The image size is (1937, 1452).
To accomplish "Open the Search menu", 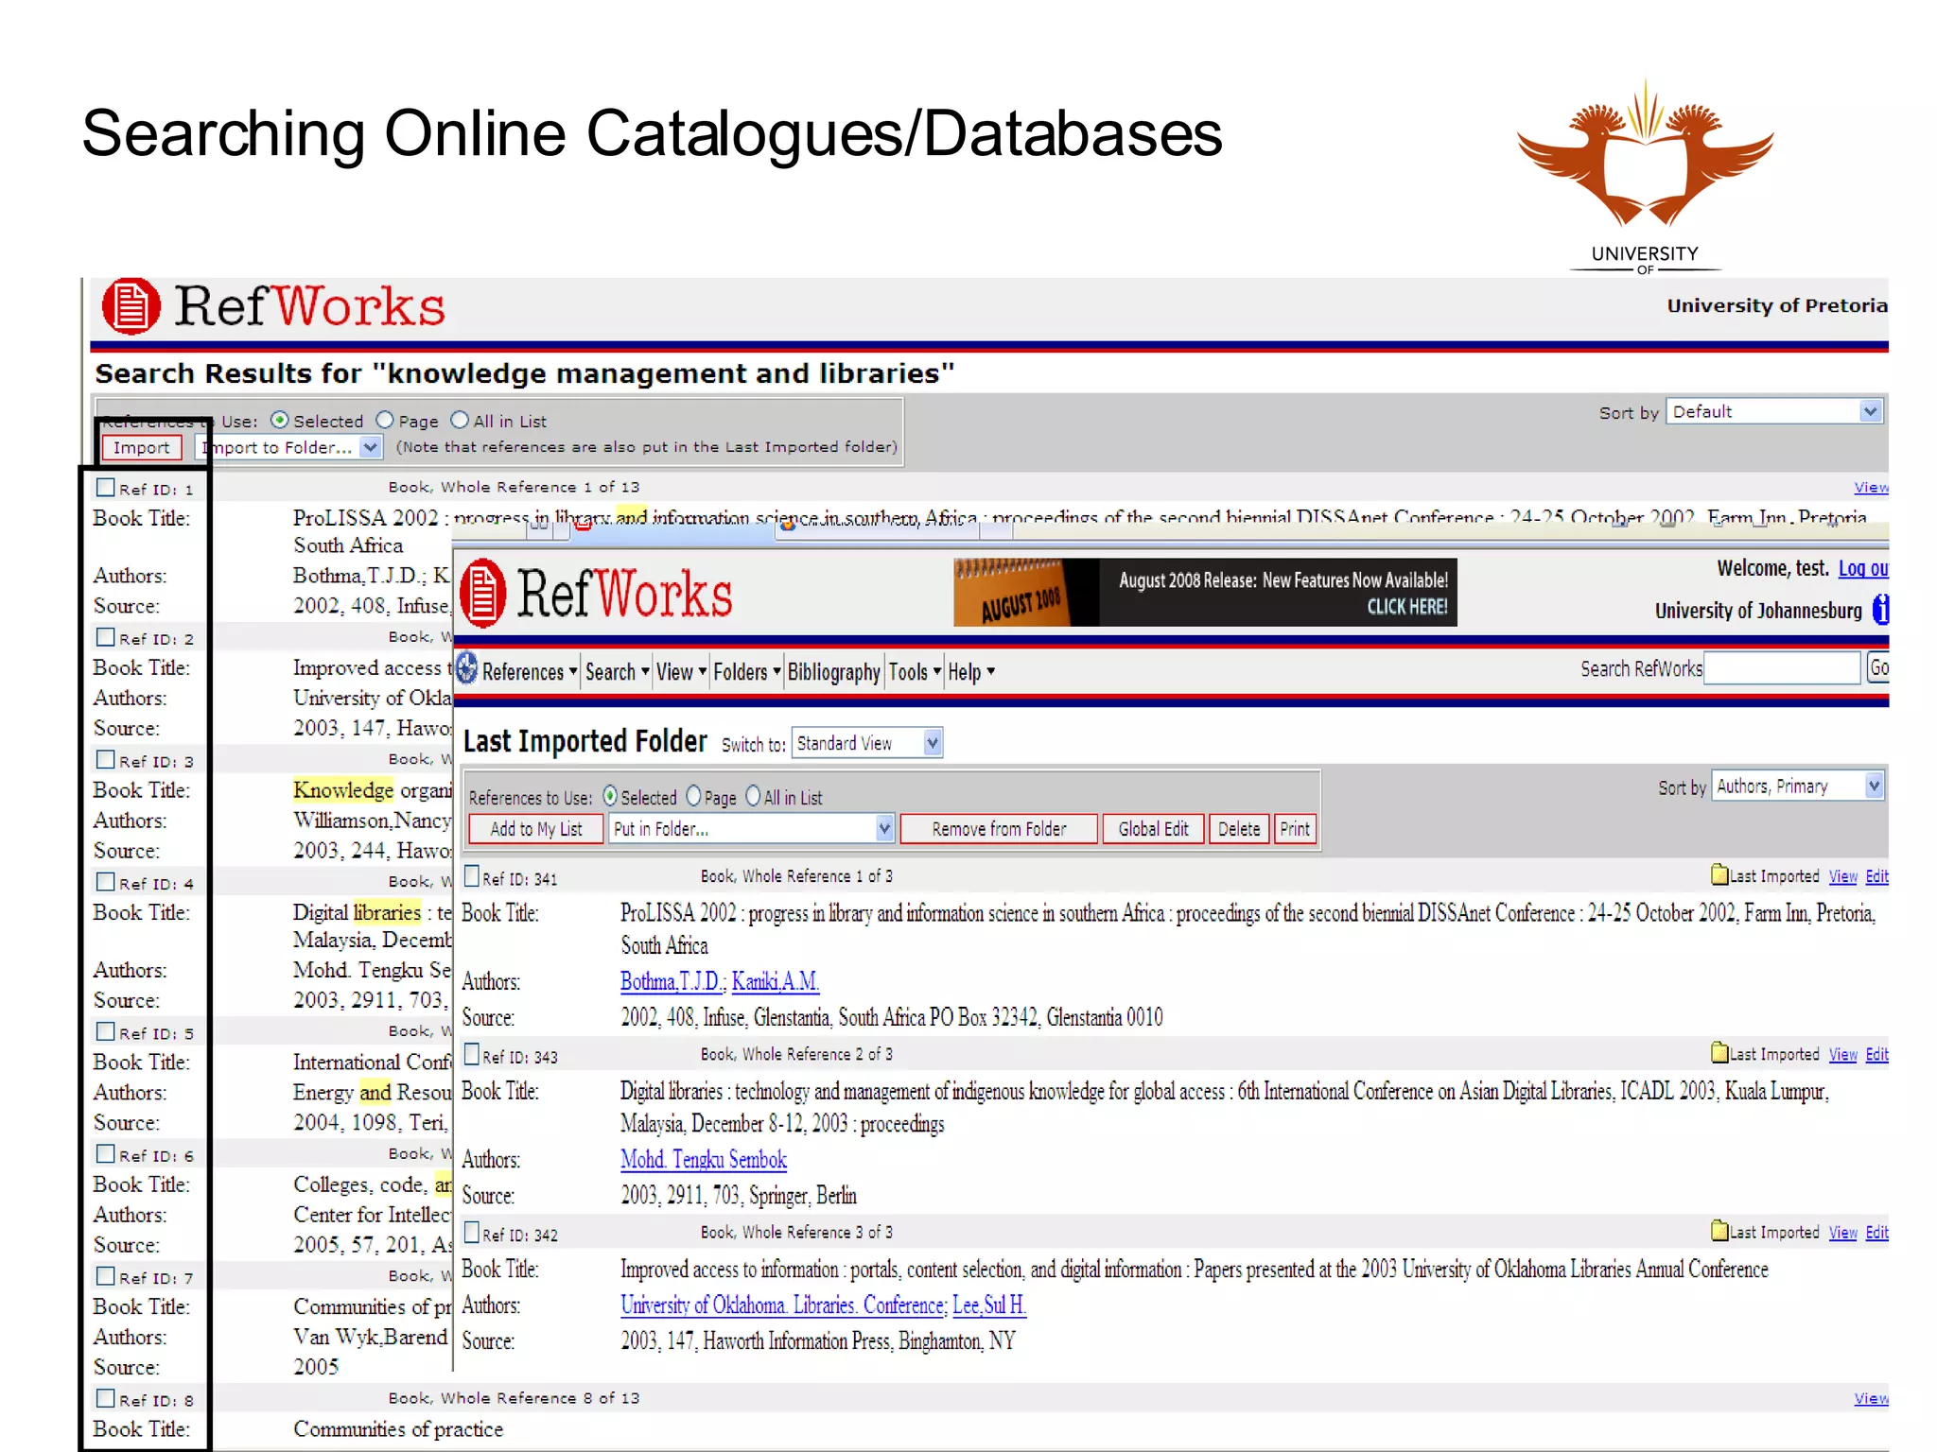I will [617, 672].
